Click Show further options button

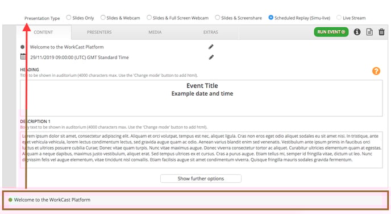point(201,179)
